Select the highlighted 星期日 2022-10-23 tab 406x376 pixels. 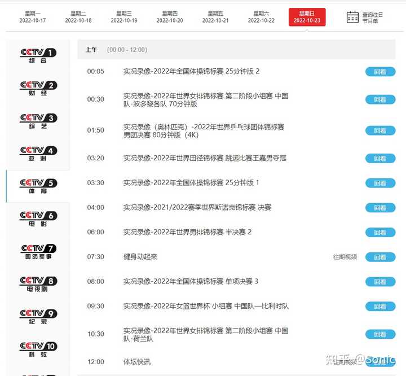click(x=307, y=17)
